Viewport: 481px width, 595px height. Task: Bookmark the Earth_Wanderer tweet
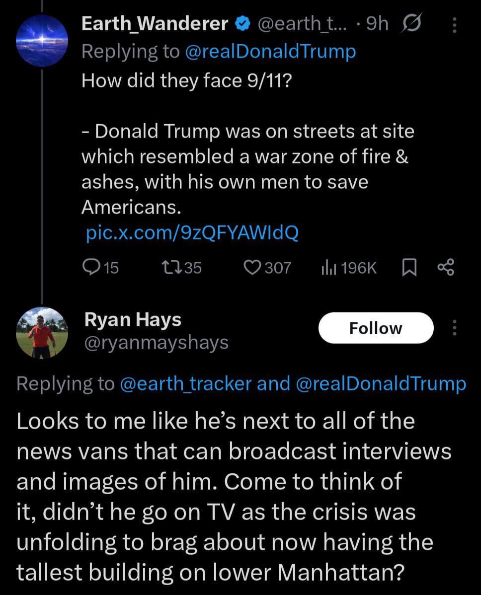[408, 268]
